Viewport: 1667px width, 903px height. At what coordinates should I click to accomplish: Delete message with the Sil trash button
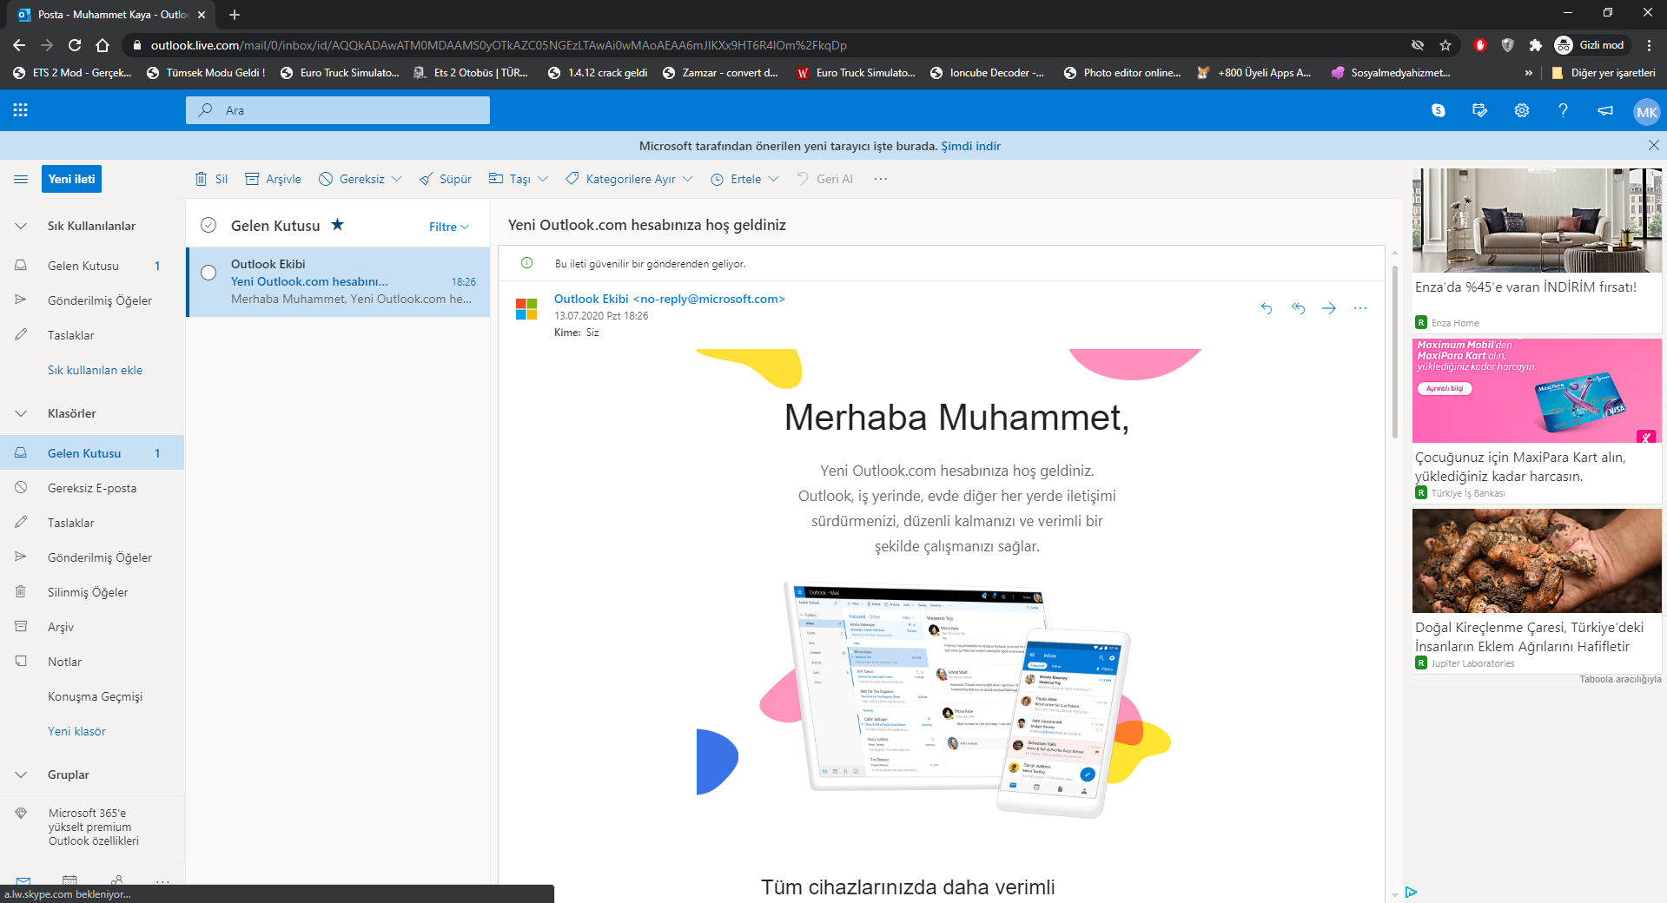click(211, 179)
